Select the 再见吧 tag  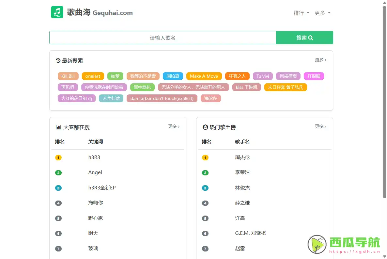[68, 87]
